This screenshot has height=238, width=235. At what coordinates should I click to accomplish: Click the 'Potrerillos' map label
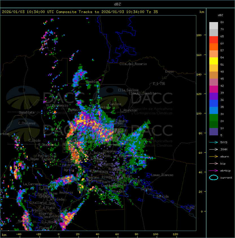click(x=47, y=156)
